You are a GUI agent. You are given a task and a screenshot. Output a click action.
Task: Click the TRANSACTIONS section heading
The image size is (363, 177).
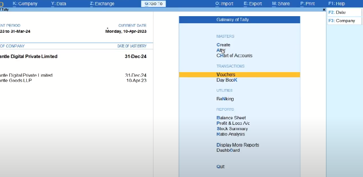(x=230, y=66)
